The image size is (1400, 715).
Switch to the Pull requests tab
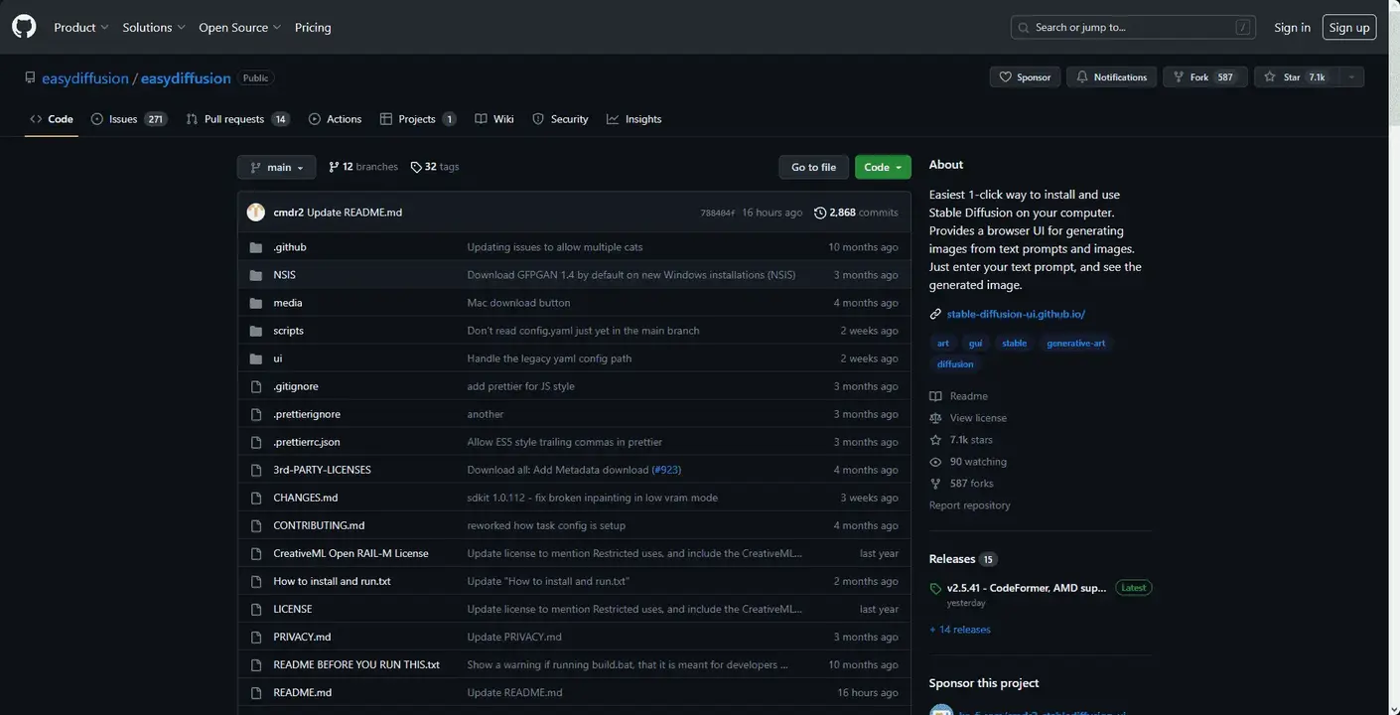pos(237,119)
